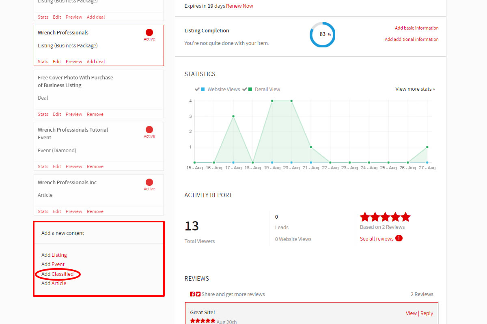The width and height of the screenshot is (487, 324).
Task: Click the Facebook share icon in Reviews
Action: (192, 294)
